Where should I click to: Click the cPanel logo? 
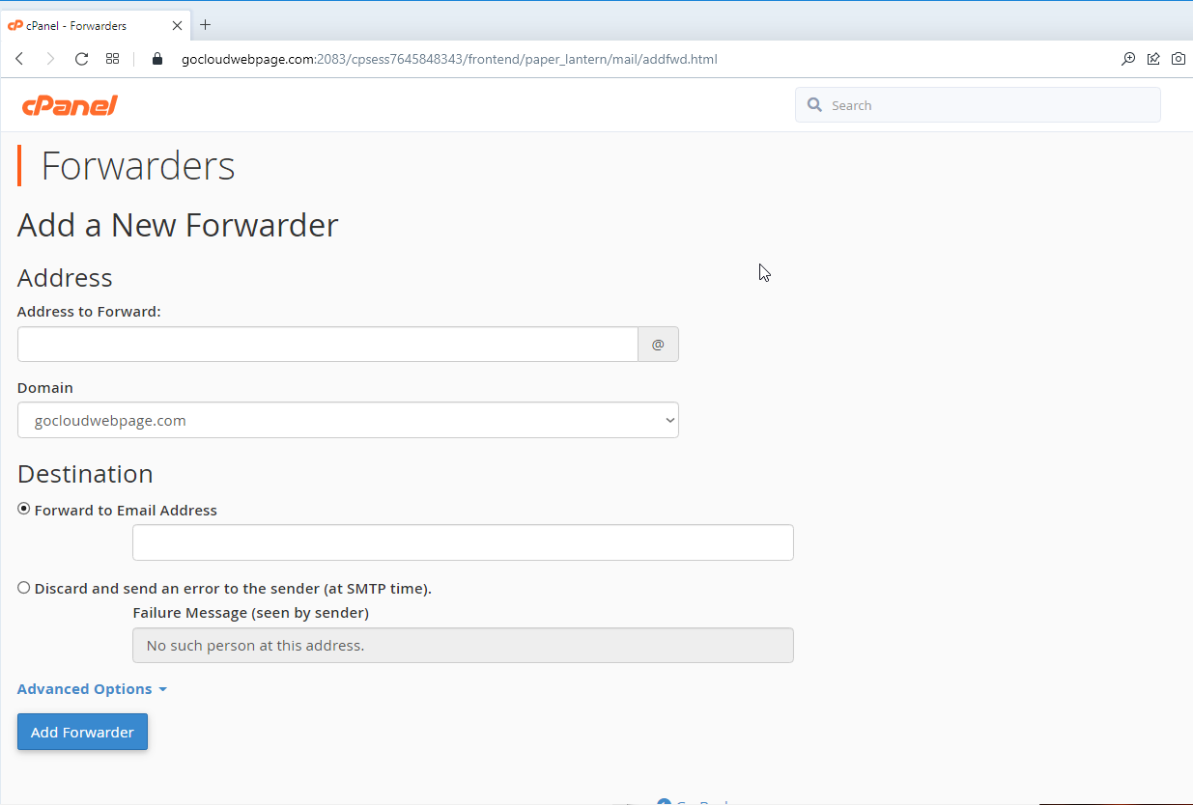point(69,104)
